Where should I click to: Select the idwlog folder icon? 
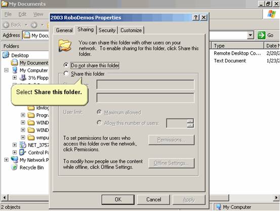(31, 108)
